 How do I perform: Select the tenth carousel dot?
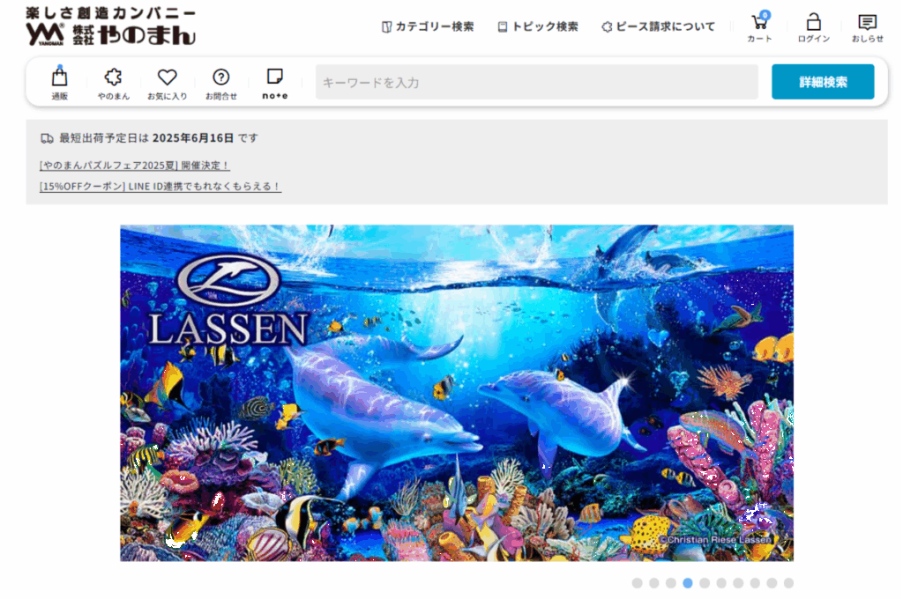tap(788, 583)
